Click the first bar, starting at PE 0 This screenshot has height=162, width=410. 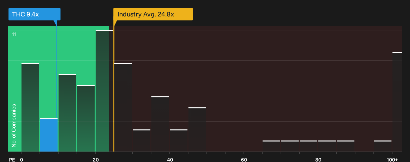(x=30, y=107)
